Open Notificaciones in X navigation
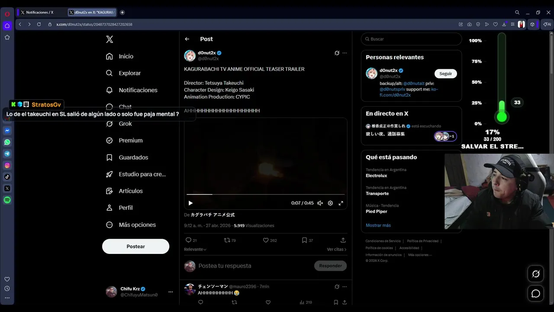Screen dimensions: 554x312 [x=132, y=90]
